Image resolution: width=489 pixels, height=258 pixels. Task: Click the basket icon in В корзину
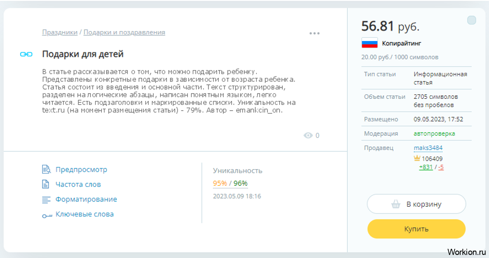coord(396,204)
